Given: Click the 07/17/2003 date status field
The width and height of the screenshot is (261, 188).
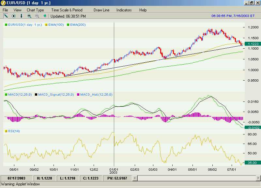Looking at the screenshot, I should pos(17,178).
